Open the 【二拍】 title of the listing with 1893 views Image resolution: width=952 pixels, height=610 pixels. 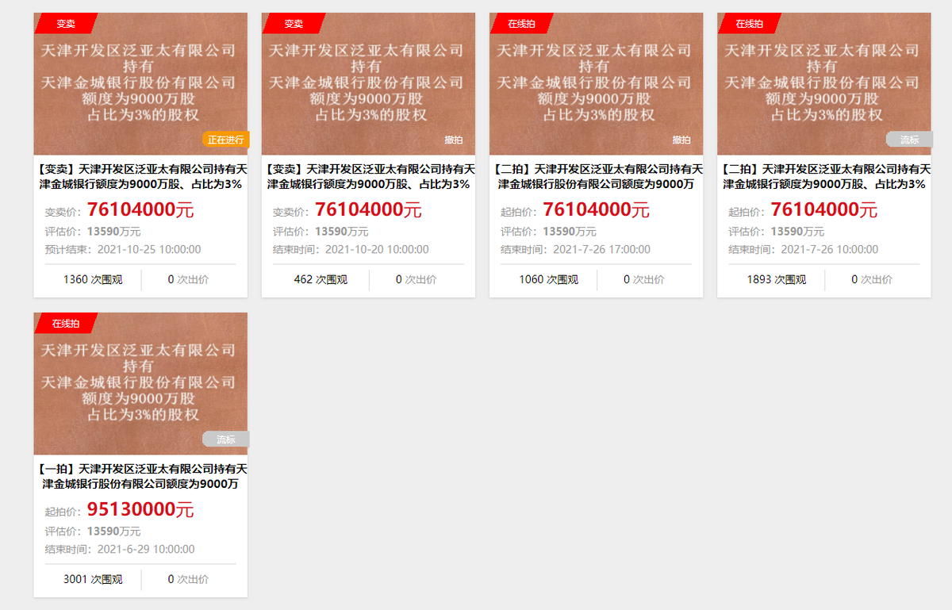824,176
